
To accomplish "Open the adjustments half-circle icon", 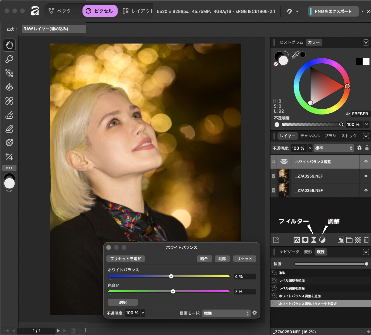I will pyautogui.click(x=322, y=240).
